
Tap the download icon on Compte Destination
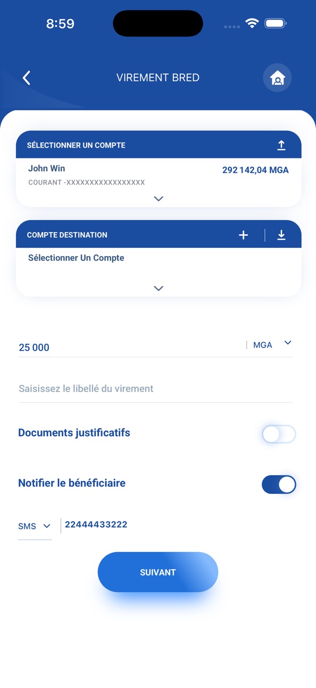[x=281, y=235]
